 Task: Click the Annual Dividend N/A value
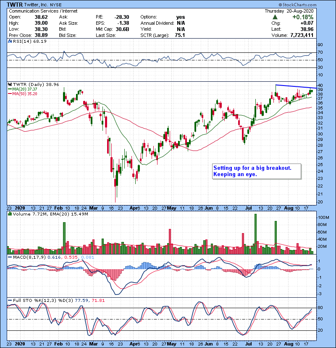coord(181,23)
